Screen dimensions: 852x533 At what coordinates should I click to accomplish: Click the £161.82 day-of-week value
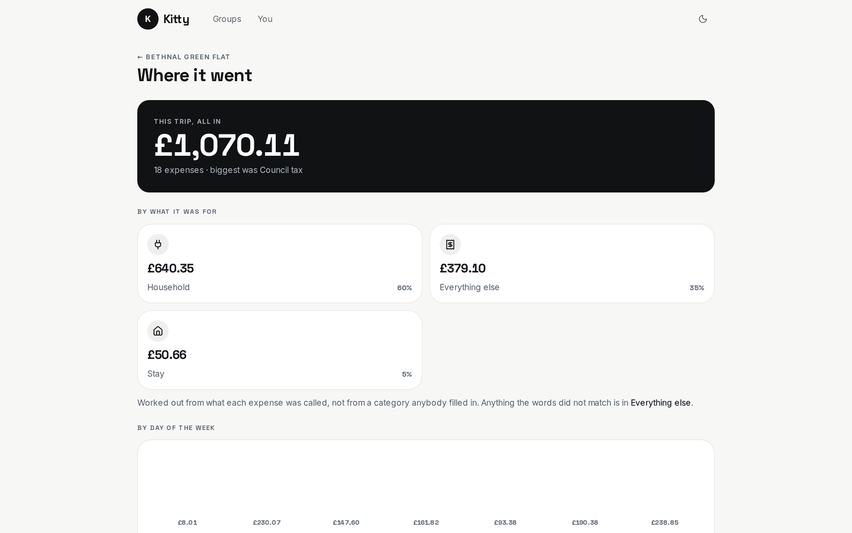pos(426,522)
